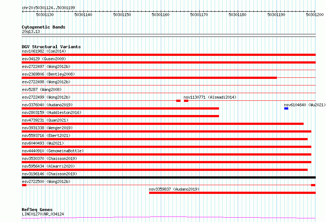
Task: Click the red nsv6040493 variant bar
Action: (x=167, y=147)
